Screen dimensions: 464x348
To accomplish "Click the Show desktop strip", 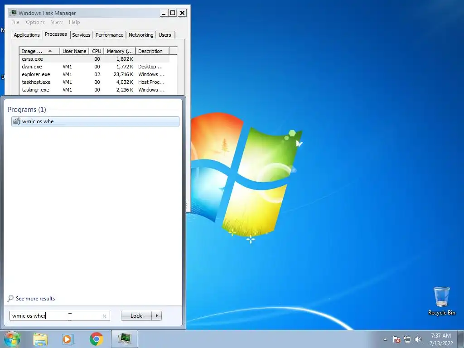I will [461, 339].
